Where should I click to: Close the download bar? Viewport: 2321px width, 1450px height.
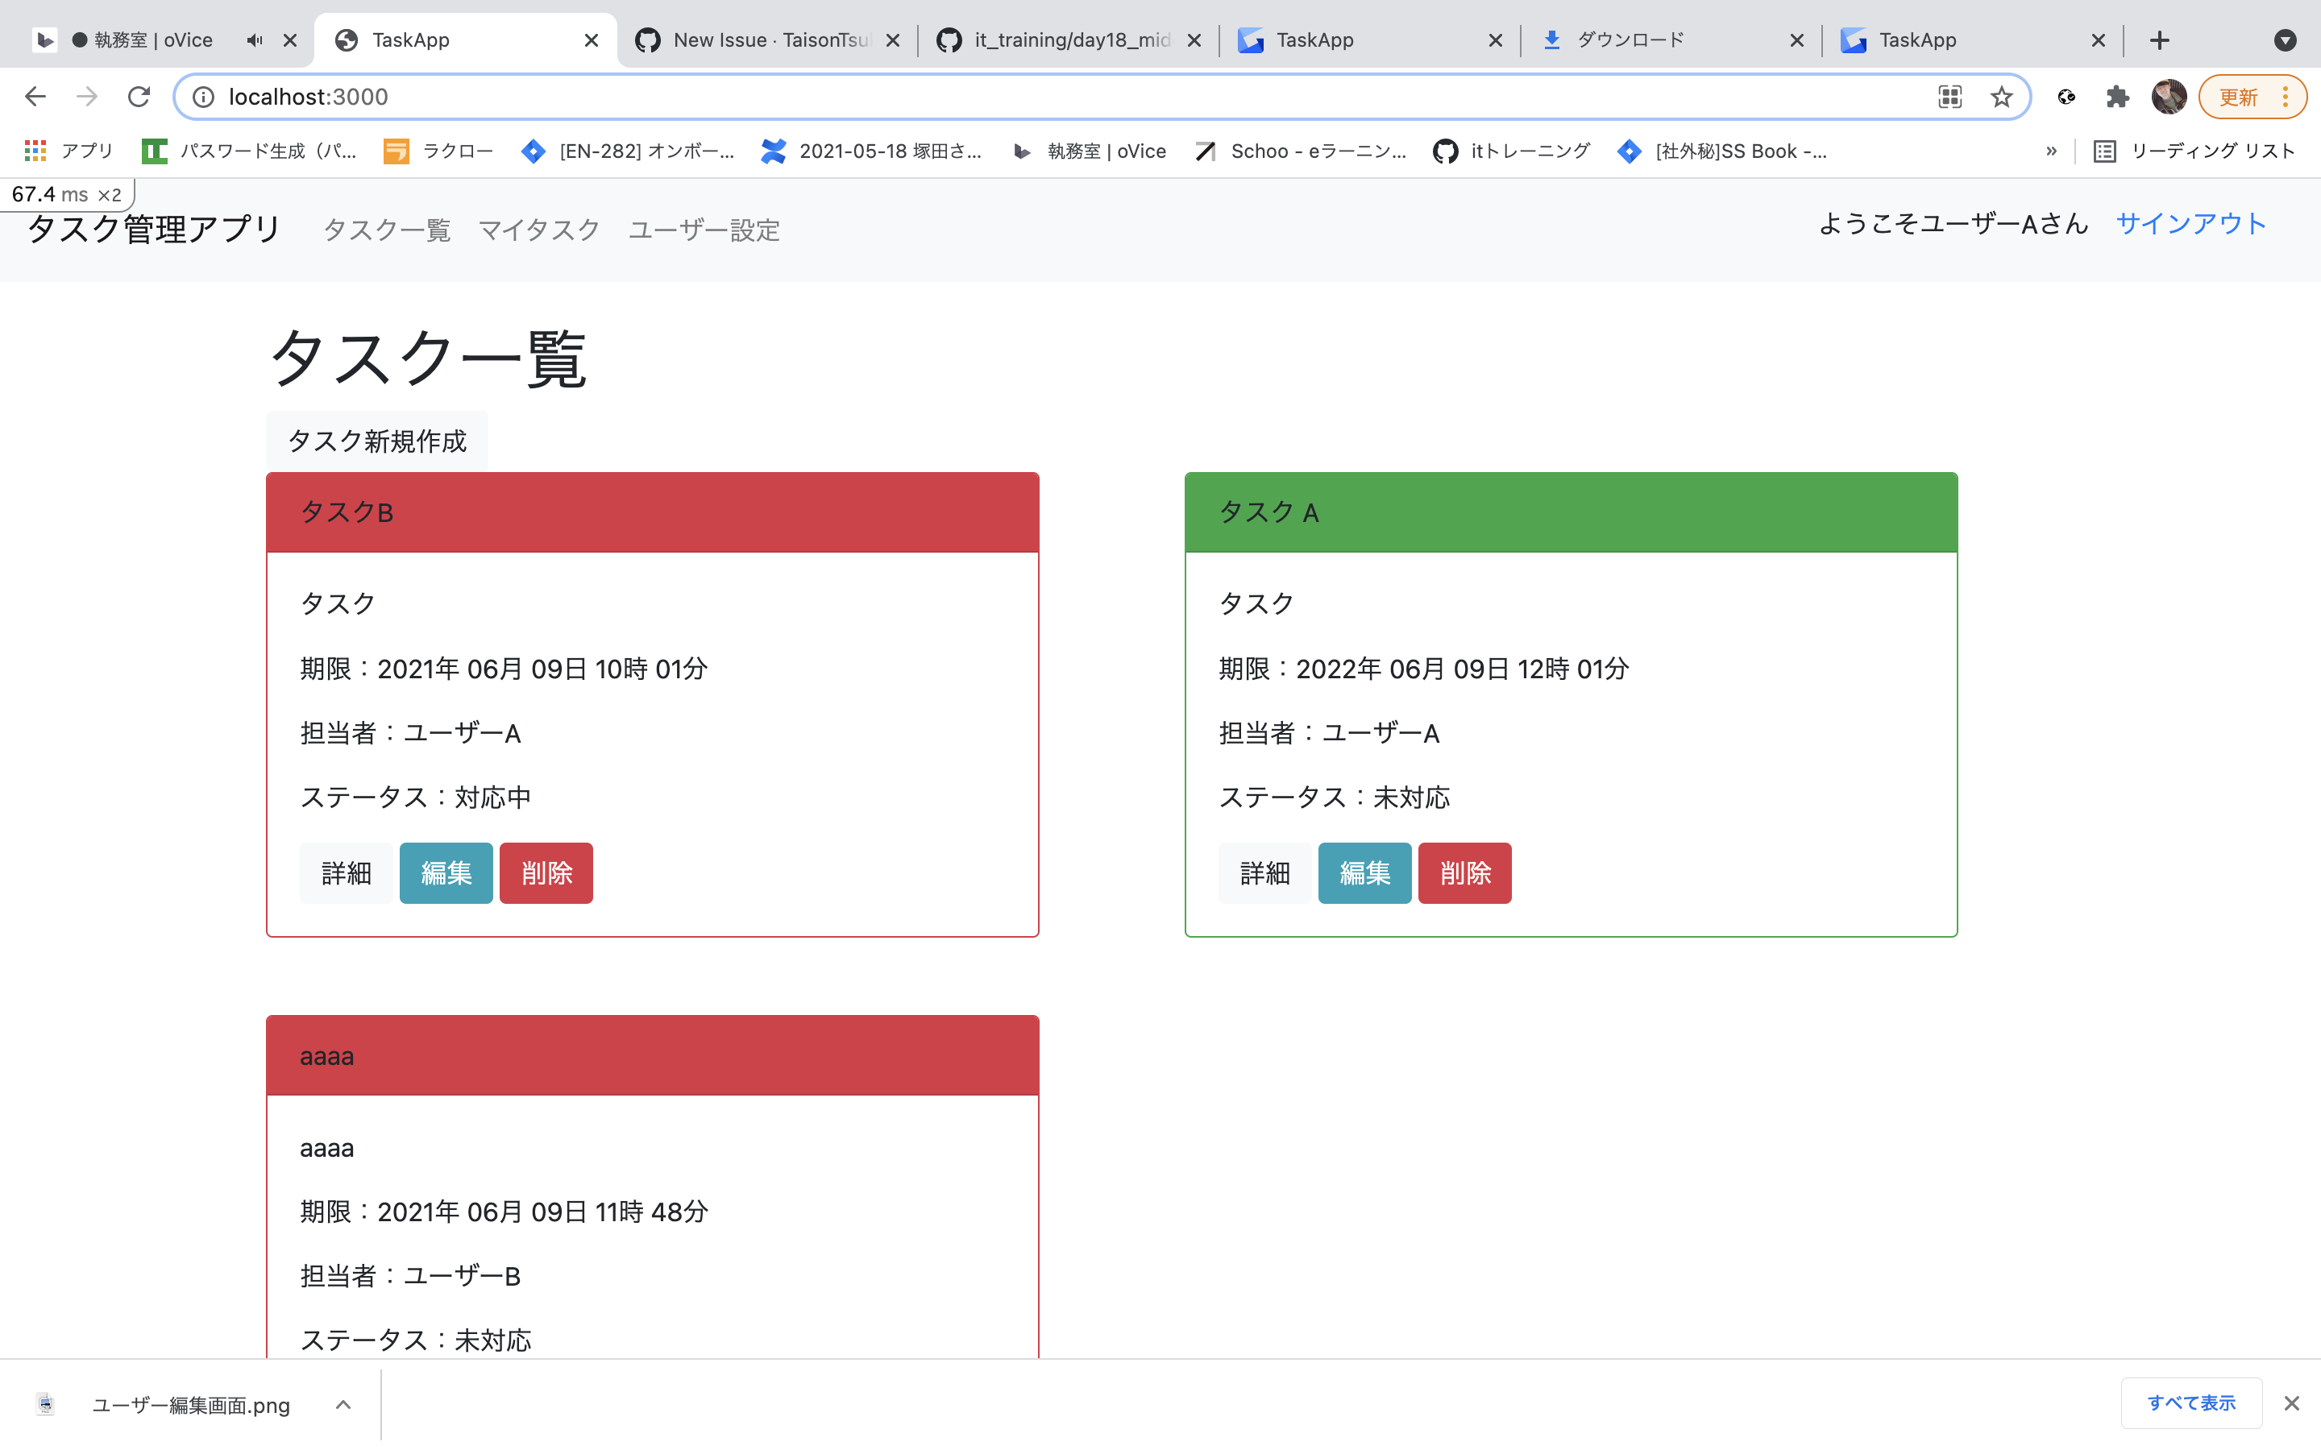(x=2291, y=1403)
